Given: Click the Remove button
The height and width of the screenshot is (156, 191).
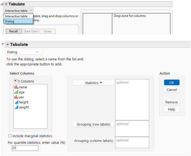Looking at the screenshot, I should click(x=172, y=102).
